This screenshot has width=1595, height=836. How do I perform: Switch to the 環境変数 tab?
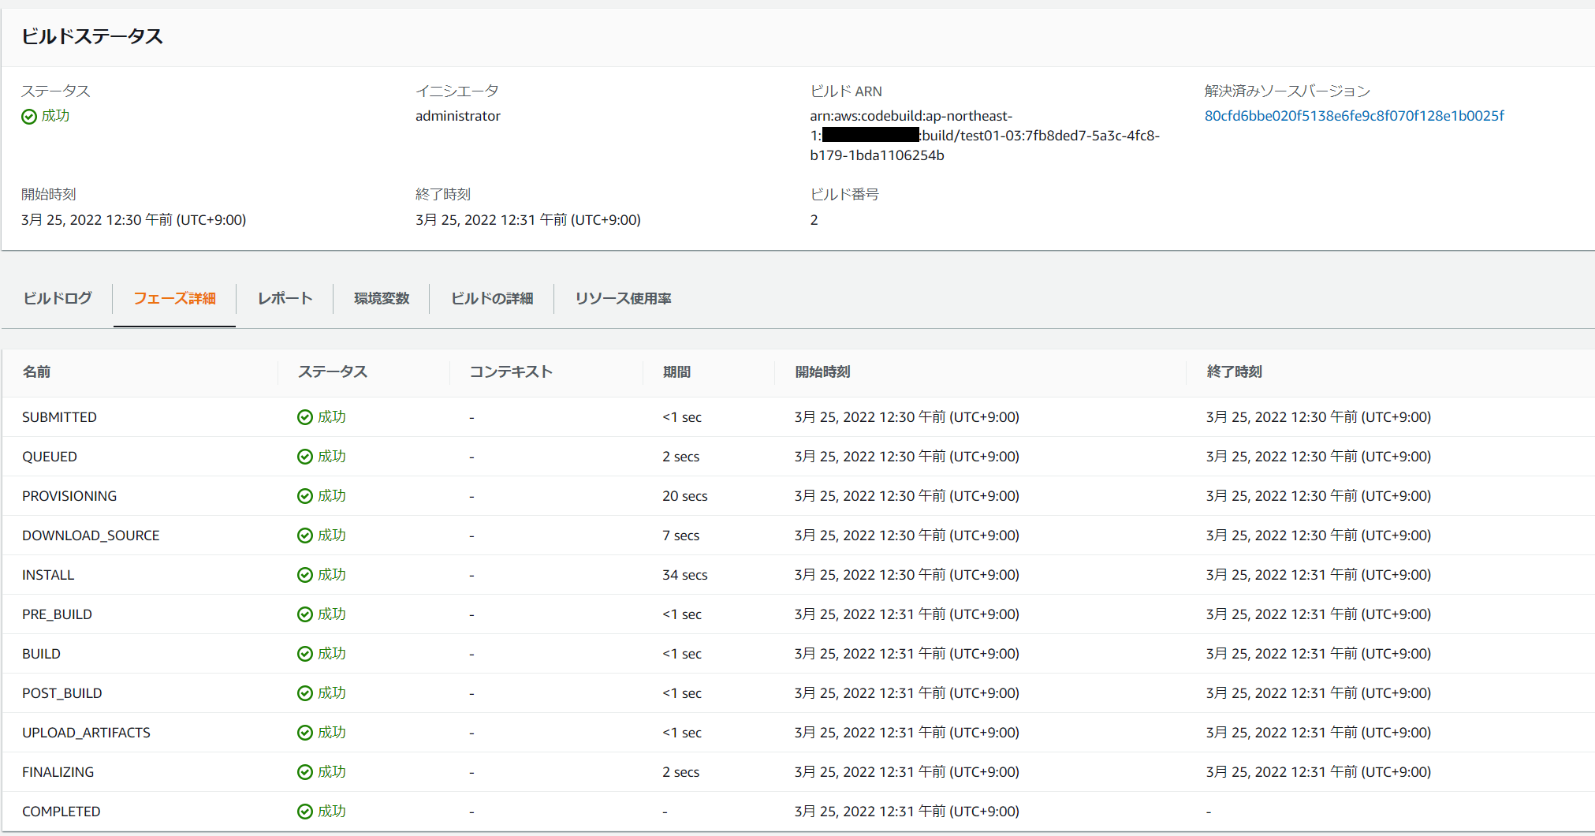click(382, 298)
